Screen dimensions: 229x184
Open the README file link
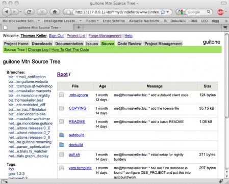pos(77,121)
